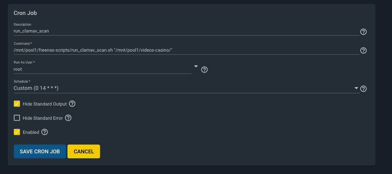
Task: Expand Run As User dropdown arrow
Action: [x=196, y=67]
